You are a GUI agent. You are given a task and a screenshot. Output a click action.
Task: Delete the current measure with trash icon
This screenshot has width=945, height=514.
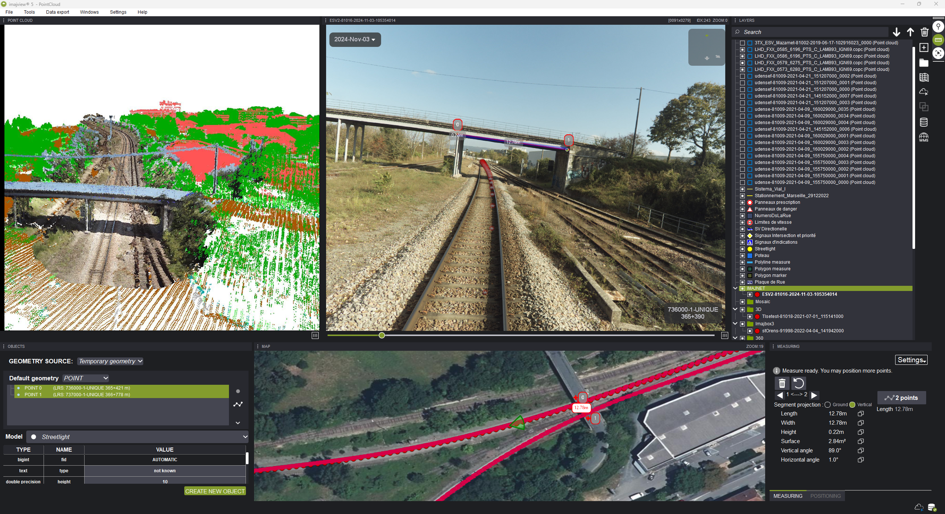(782, 383)
